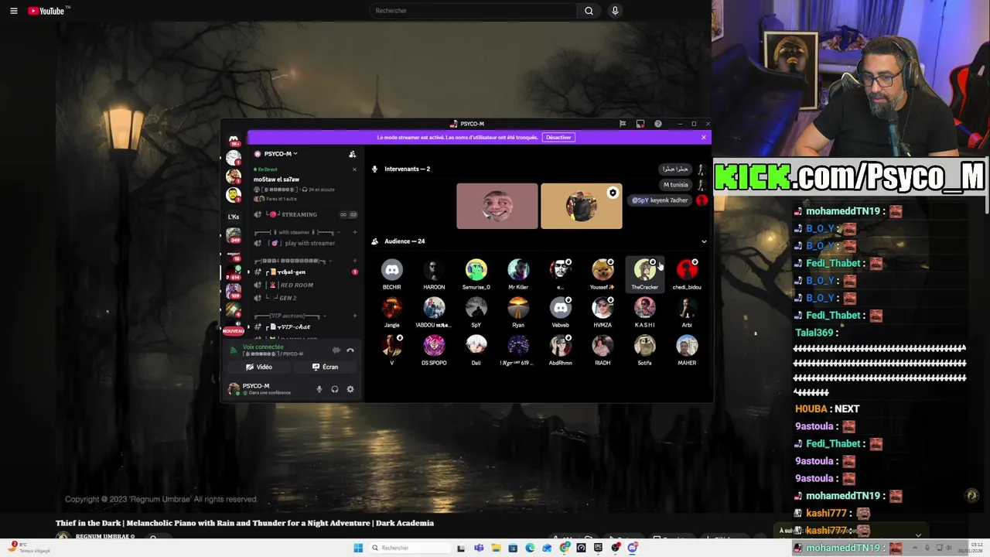This screenshot has width=990, height=557.
Task: Add channel to VIP section category
Action: tap(354, 316)
